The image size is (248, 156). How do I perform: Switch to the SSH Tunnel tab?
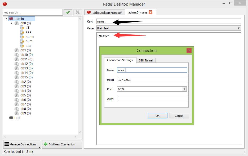coord(146,60)
